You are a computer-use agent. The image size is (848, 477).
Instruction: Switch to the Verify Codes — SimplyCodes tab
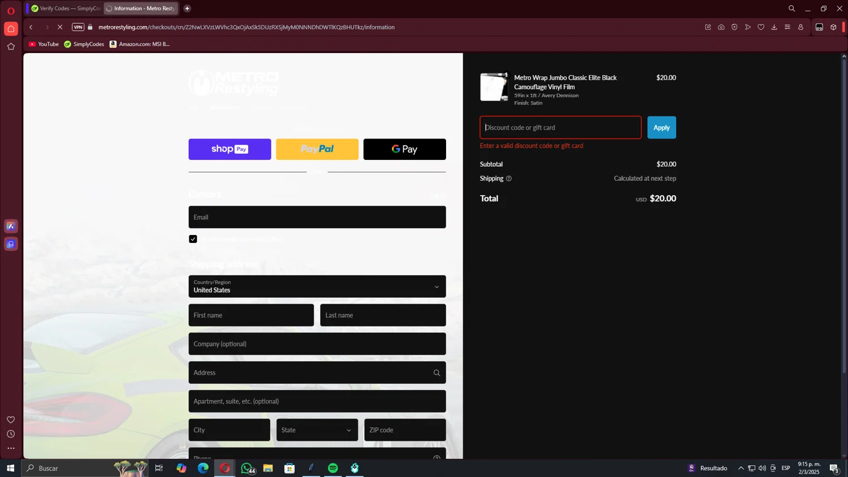[66, 8]
